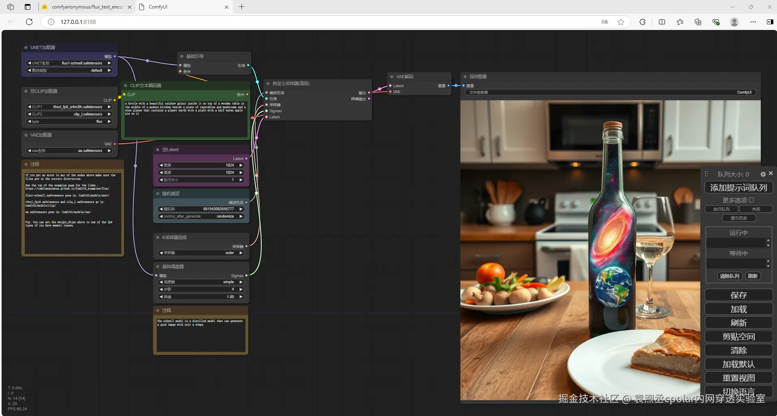777x416 pixels.
Task: Open the browser favorites list icon
Action: (x=680, y=22)
